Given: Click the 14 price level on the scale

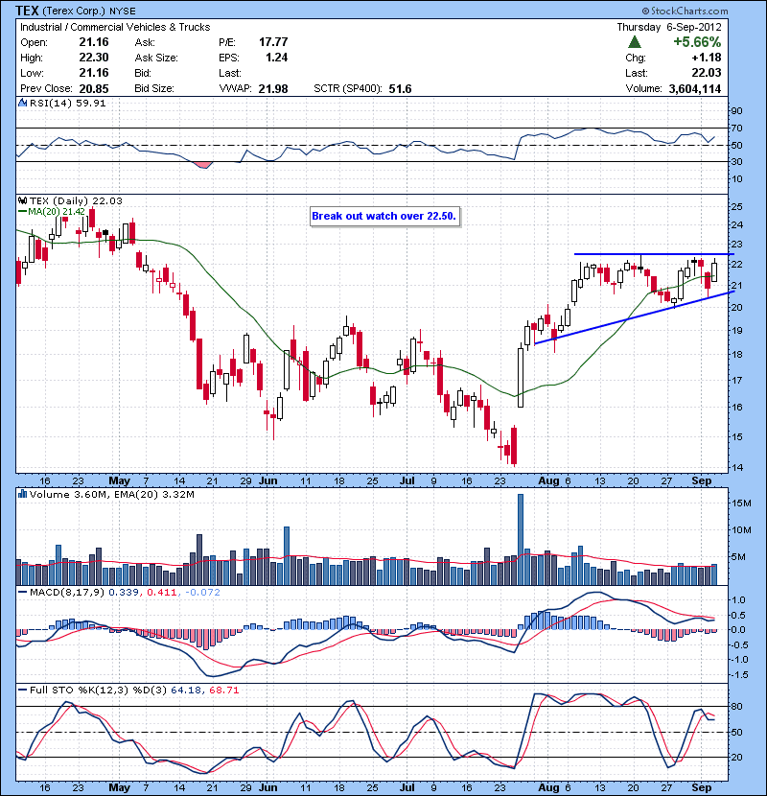Looking at the screenshot, I should (x=736, y=468).
